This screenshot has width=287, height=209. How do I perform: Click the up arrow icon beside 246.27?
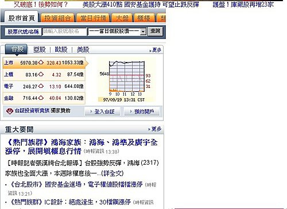tap(41, 86)
